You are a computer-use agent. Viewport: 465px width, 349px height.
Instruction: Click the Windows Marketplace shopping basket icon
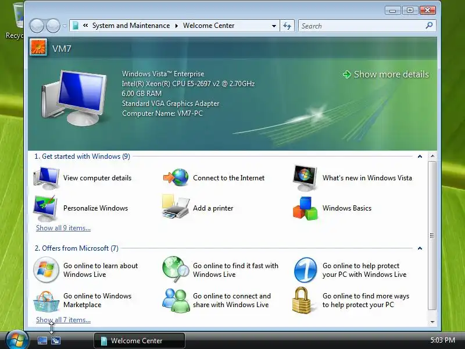[x=46, y=301]
